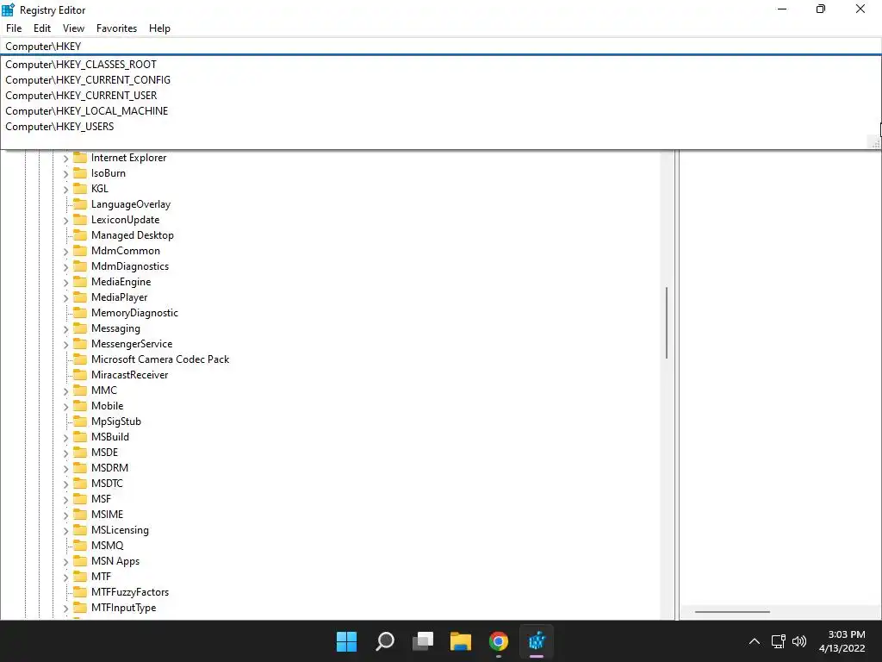Select Computer\HKEY_LOCAL_MACHINE suggestion
This screenshot has height=662, width=882.
441,111
